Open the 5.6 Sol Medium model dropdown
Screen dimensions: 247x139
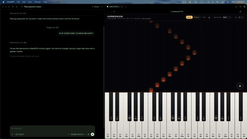(78, 134)
